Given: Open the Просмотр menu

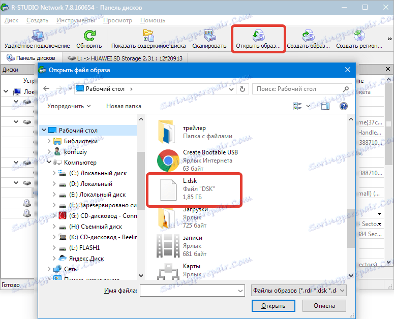Looking at the screenshot, I should tap(117, 20).
